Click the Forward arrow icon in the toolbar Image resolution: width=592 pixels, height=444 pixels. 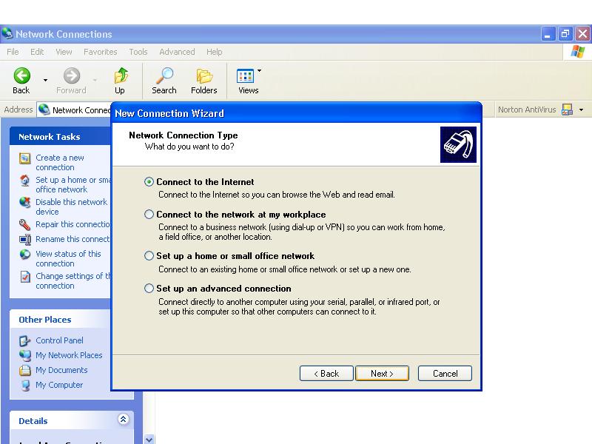[x=71, y=75]
